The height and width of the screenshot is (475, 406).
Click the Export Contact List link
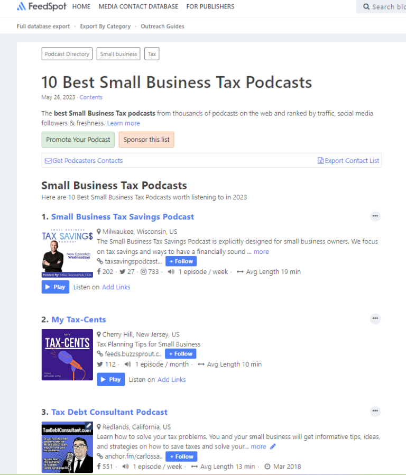pos(348,161)
